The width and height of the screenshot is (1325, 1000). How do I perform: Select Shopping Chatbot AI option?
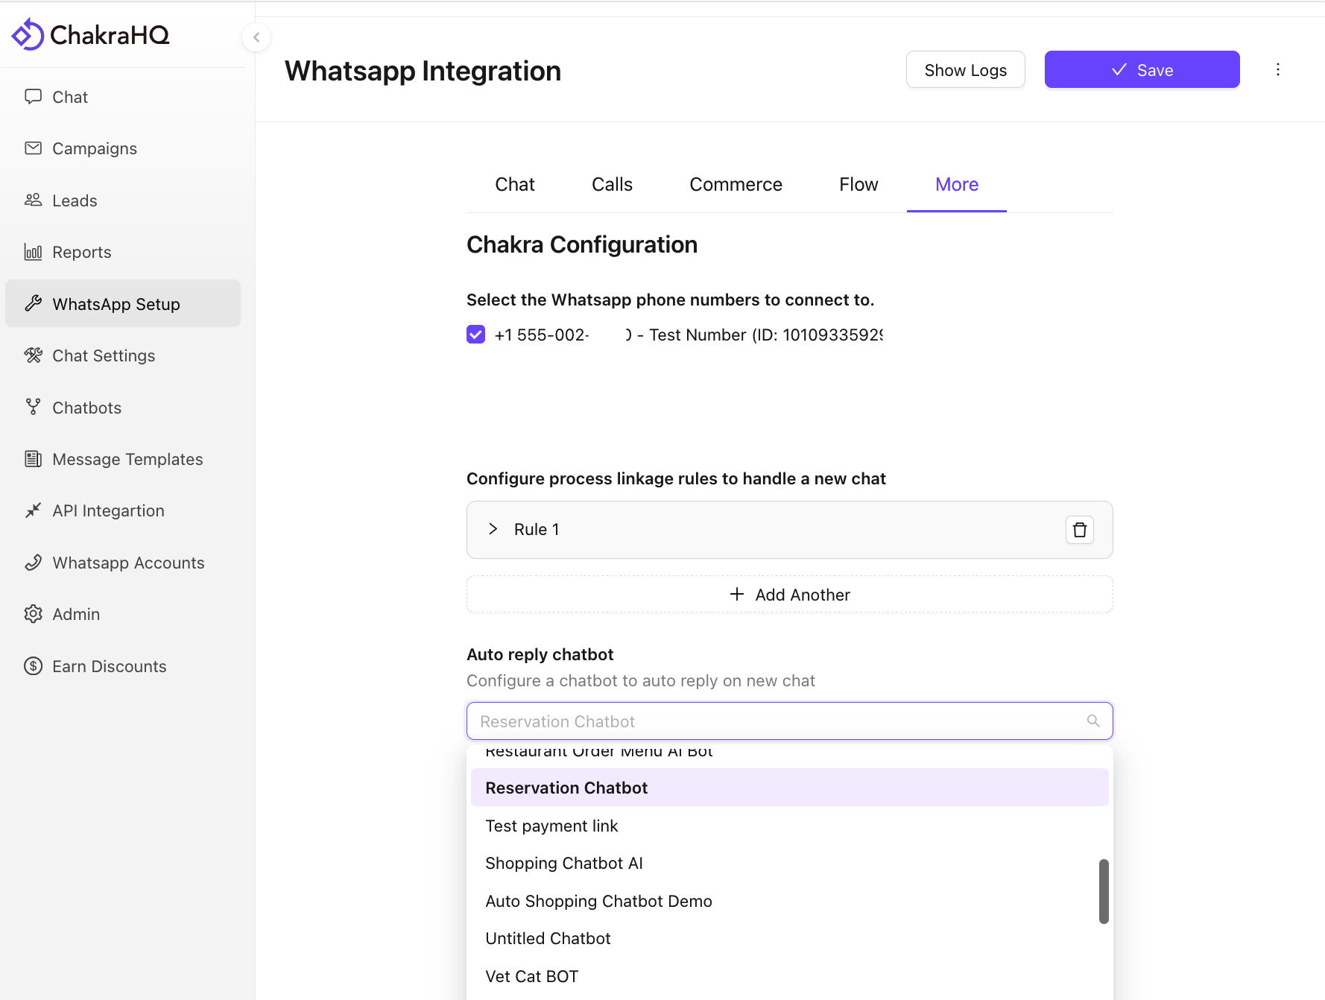[x=789, y=863]
